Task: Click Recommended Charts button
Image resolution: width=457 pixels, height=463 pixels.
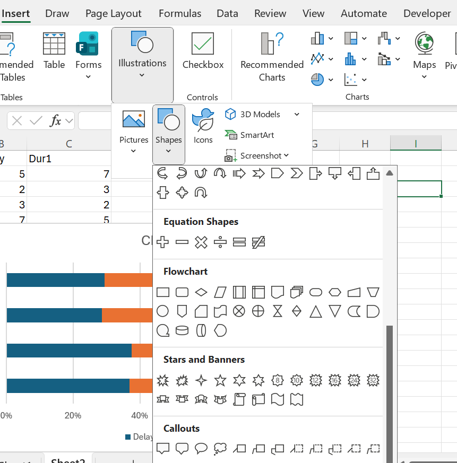Action: click(272, 57)
